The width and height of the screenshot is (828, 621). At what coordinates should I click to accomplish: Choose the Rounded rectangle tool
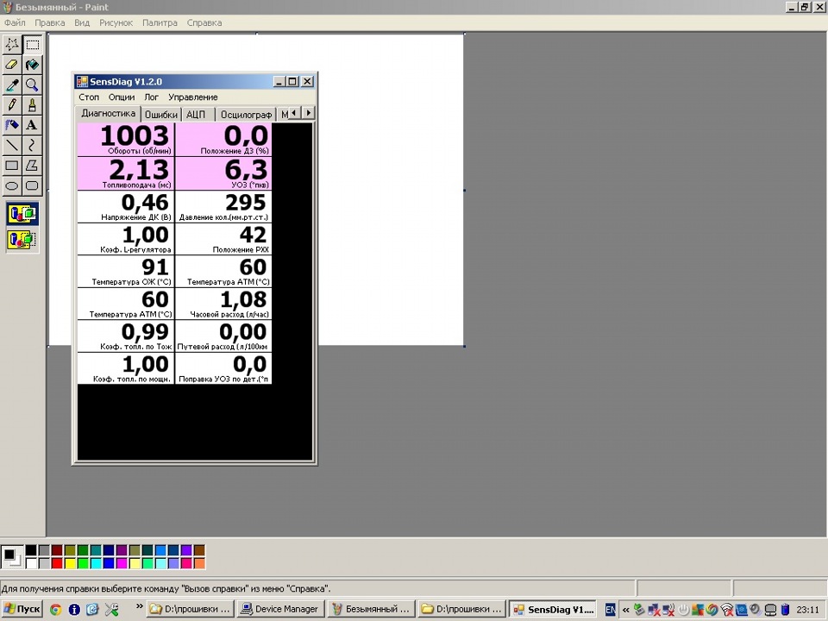pyautogui.click(x=32, y=185)
